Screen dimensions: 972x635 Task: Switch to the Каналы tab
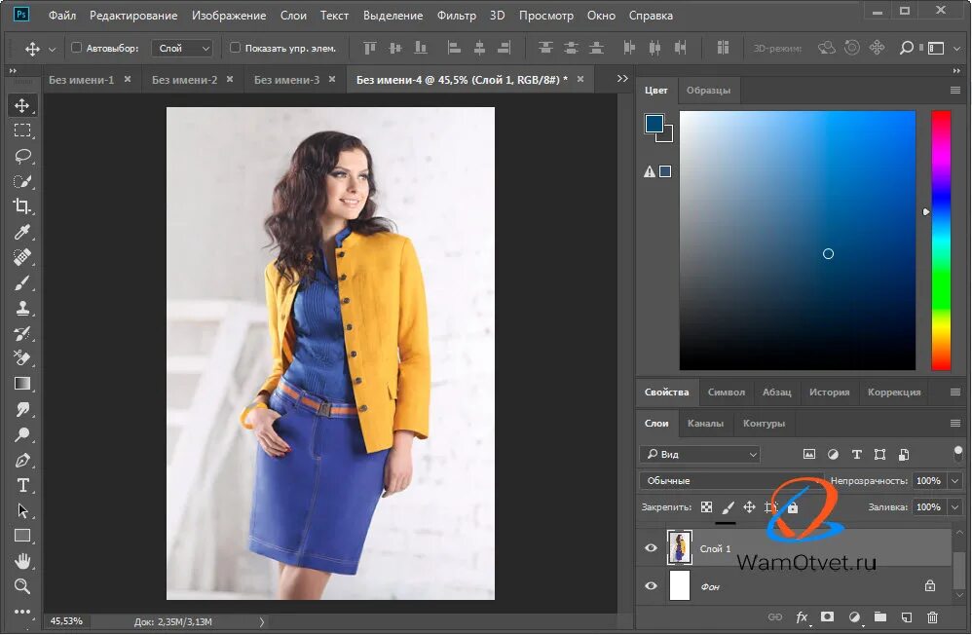[x=705, y=423]
